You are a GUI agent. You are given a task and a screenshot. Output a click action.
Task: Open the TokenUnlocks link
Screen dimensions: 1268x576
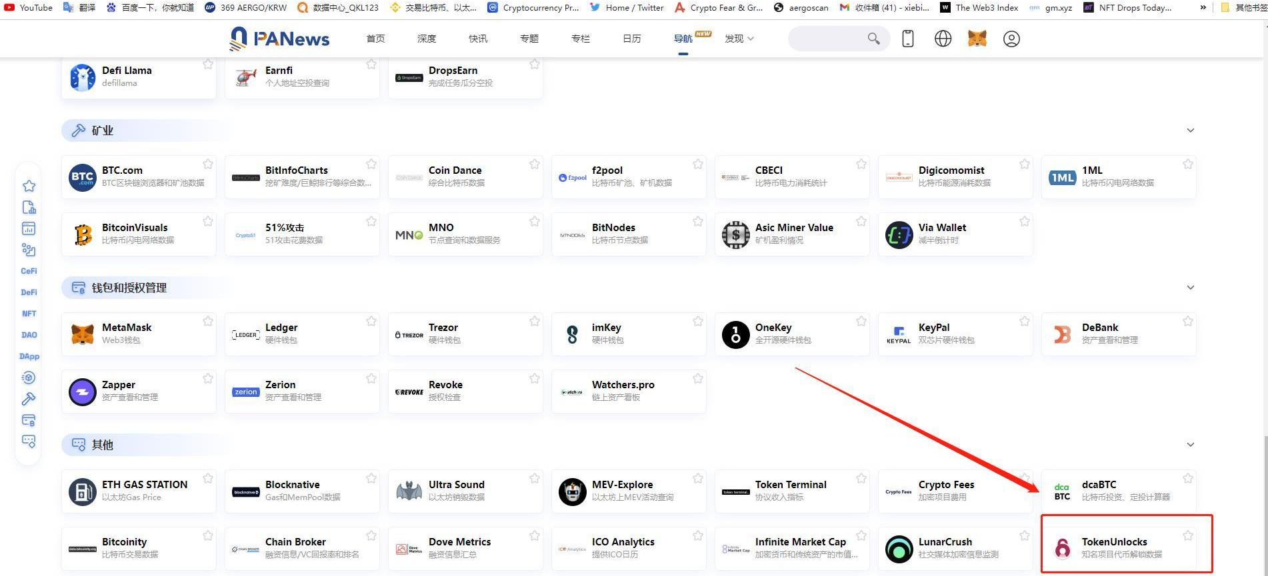click(1115, 542)
